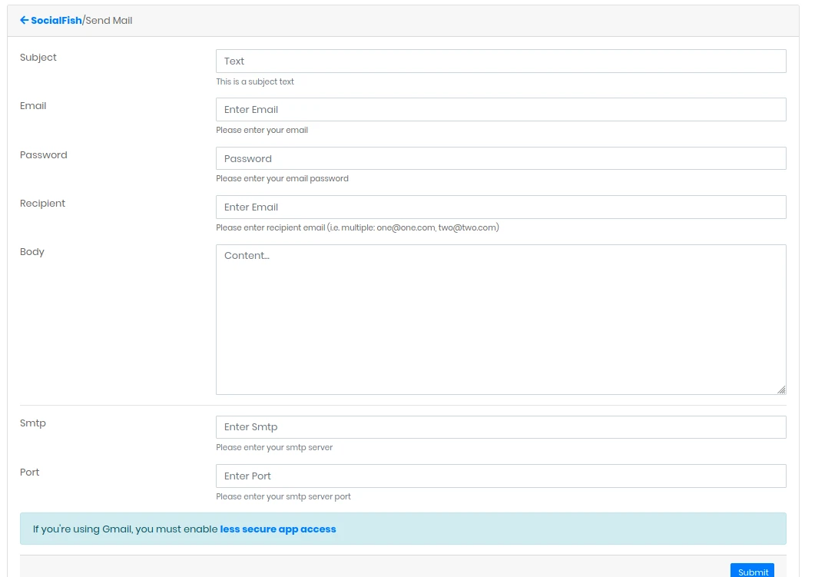Viewport: 815px width, 577px height.
Task: Select the Password input field
Action: pyautogui.click(x=499, y=158)
